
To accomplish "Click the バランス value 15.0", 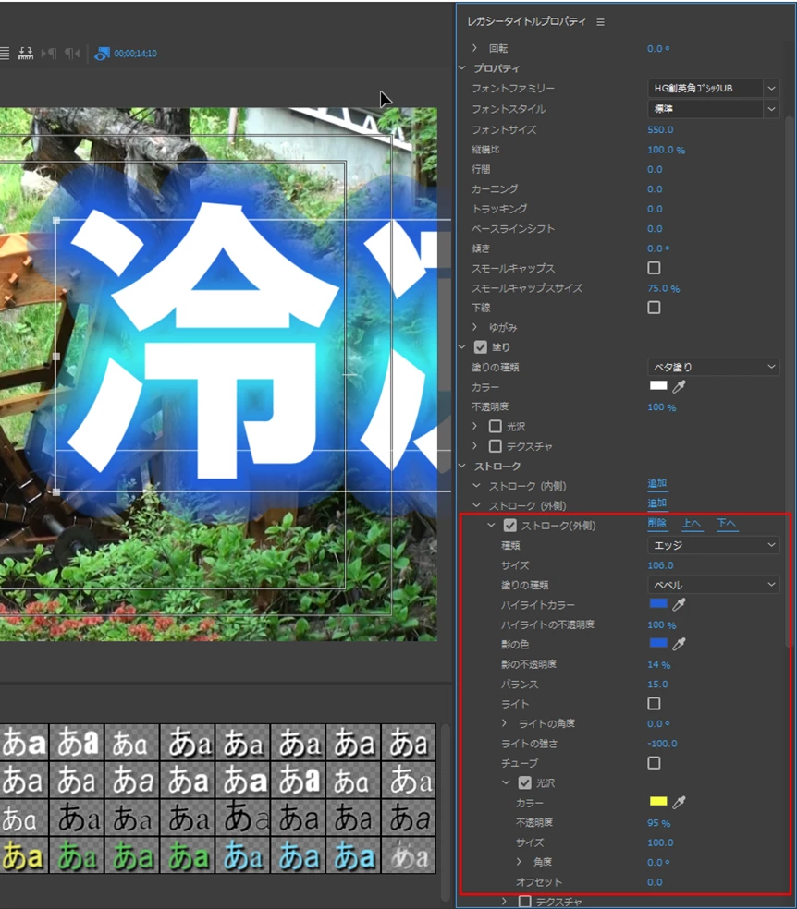I will point(657,685).
